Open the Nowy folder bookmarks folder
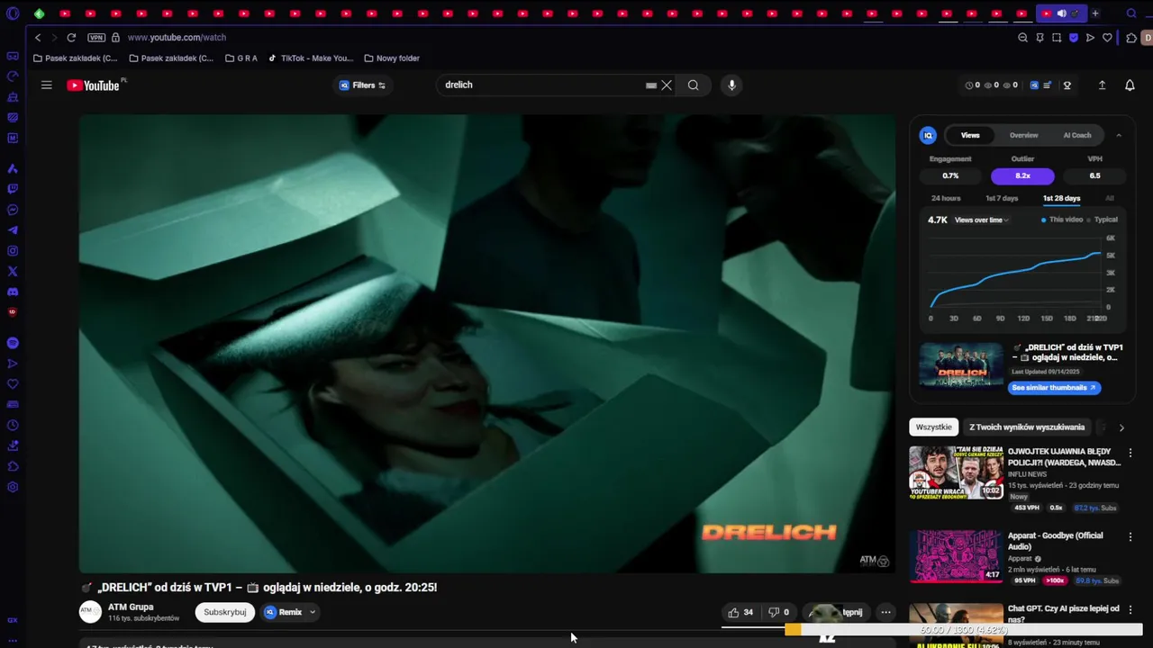 tap(392, 58)
